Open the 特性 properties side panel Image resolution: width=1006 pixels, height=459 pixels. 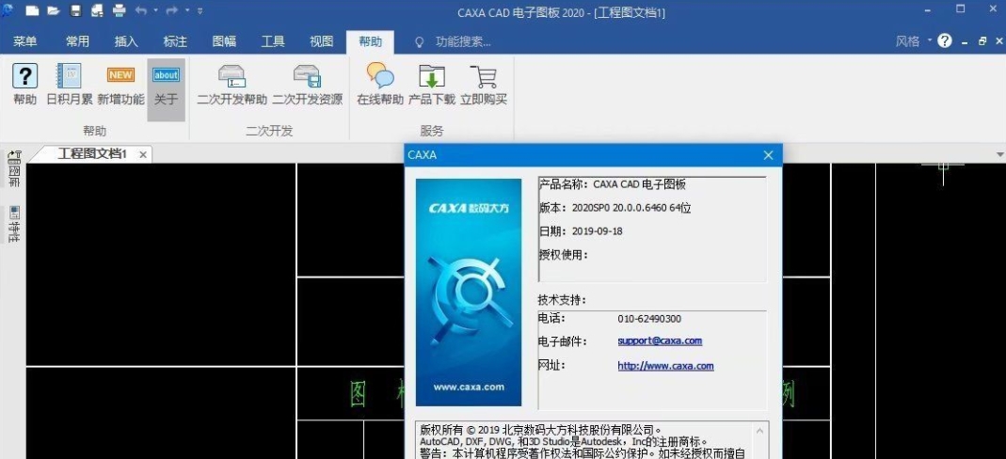coord(13,225)
